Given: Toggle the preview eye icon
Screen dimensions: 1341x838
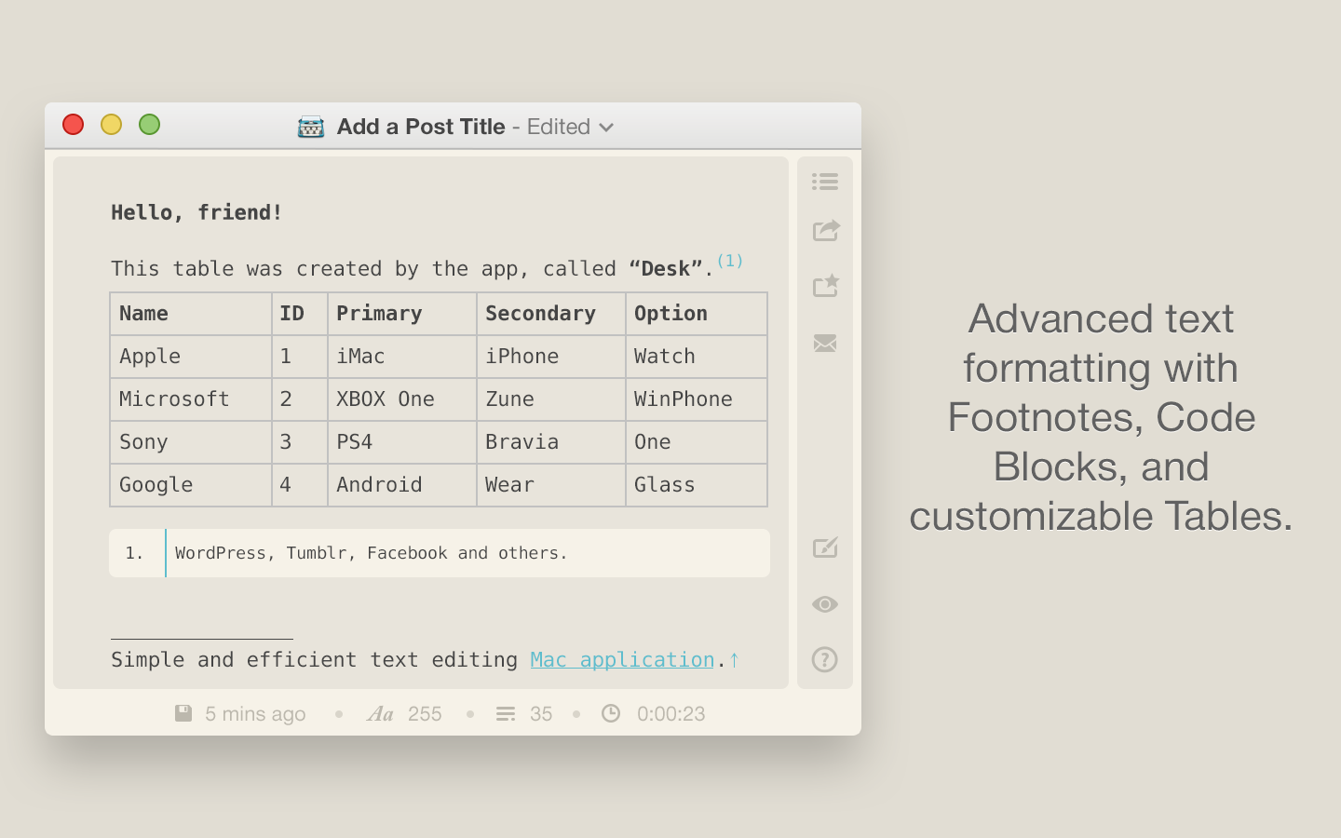Looking at the screenshot, I should pos(825,604).
